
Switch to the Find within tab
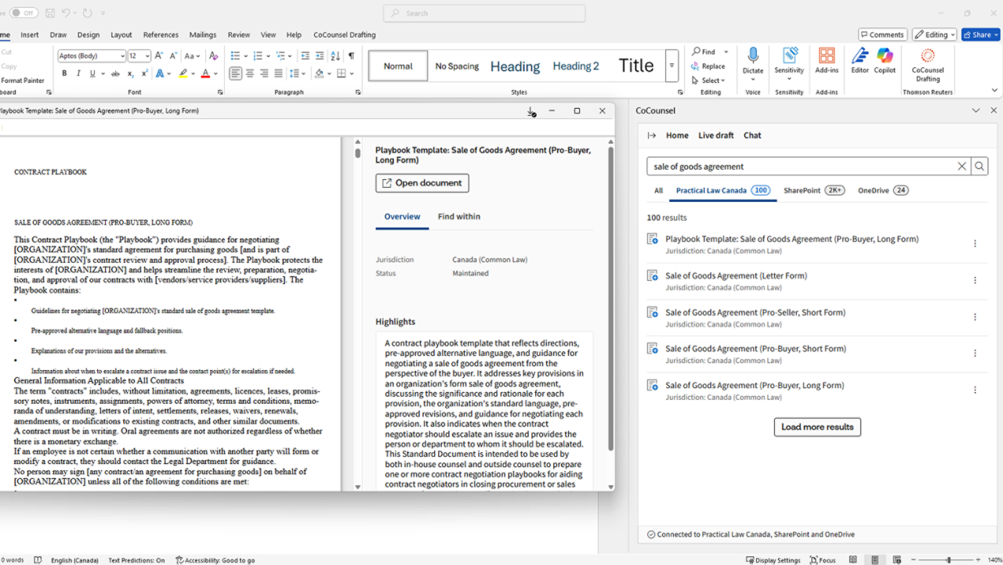pos(458,217)
